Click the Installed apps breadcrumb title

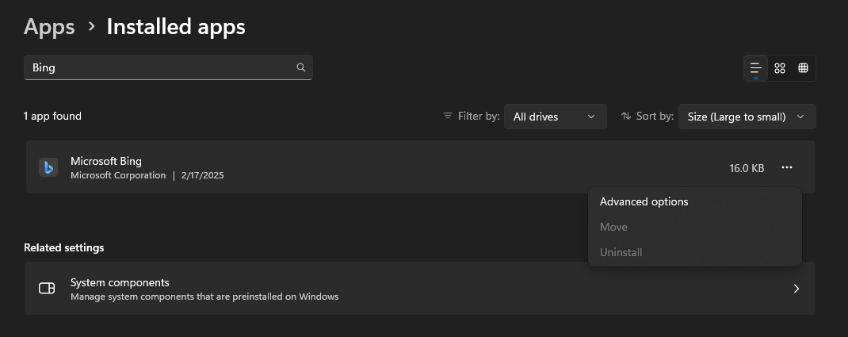click(x=176, y=26)
